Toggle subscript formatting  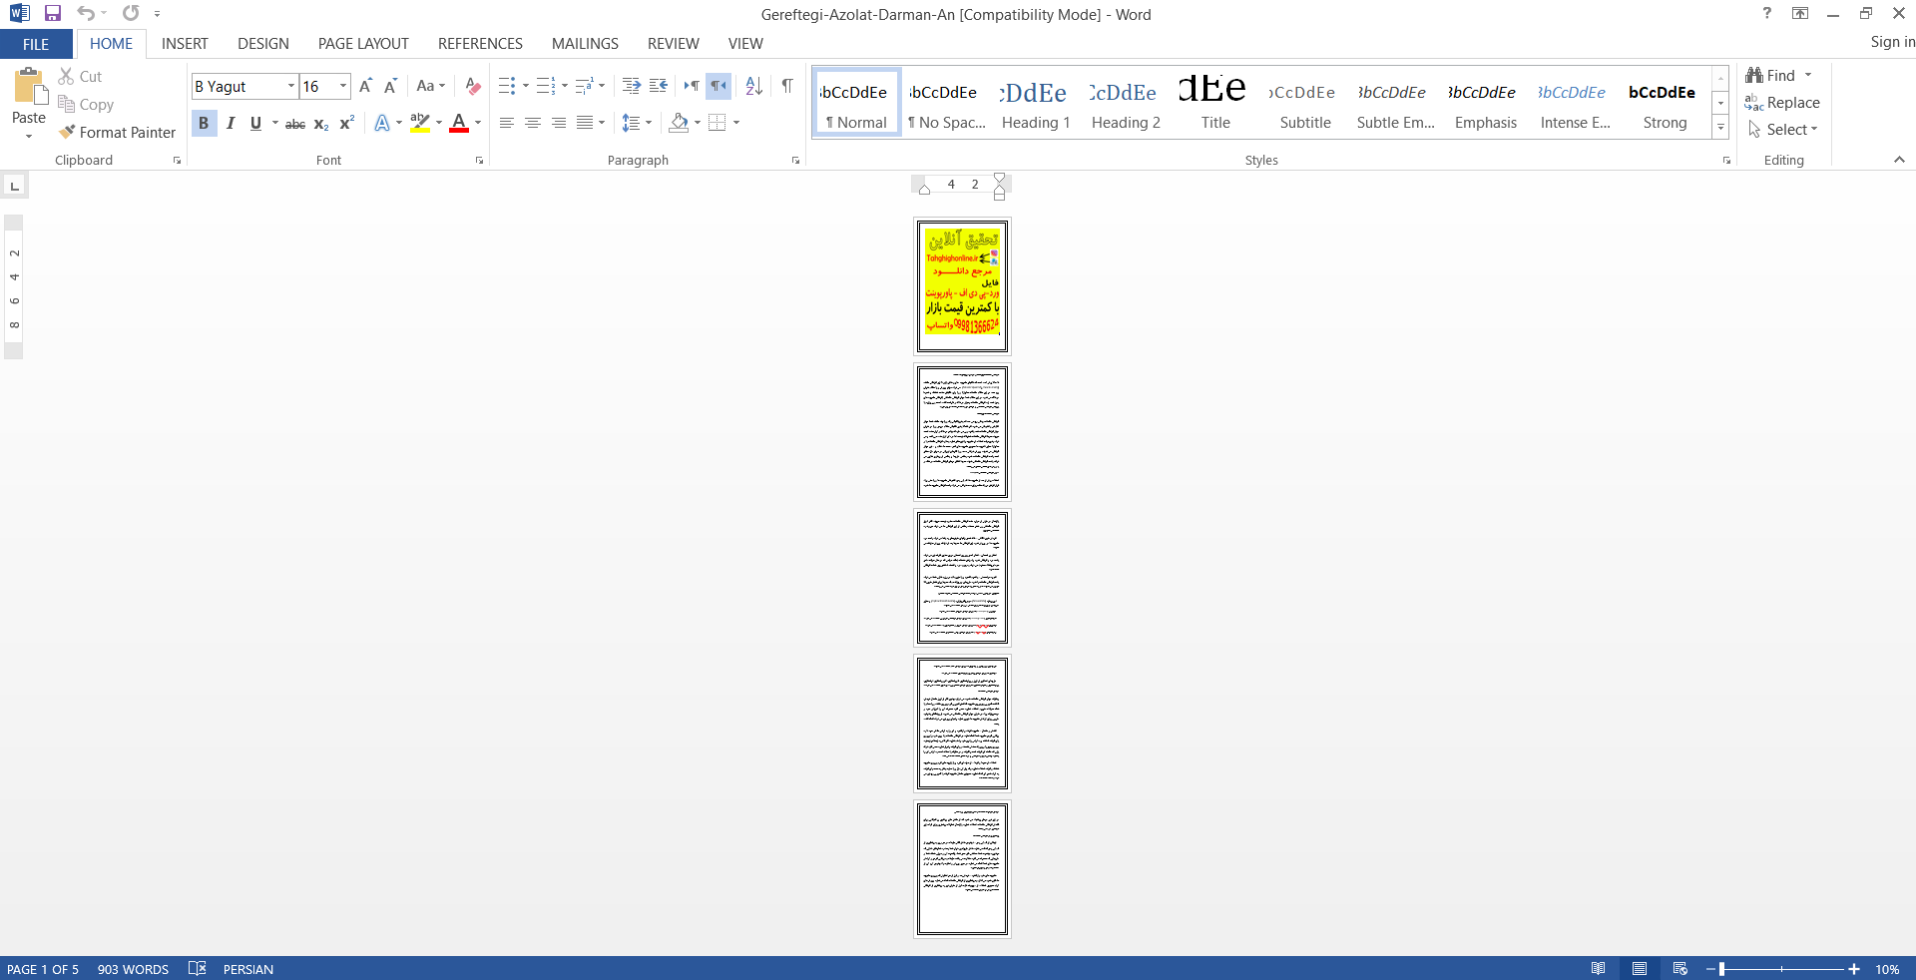(x=321, y=123)
